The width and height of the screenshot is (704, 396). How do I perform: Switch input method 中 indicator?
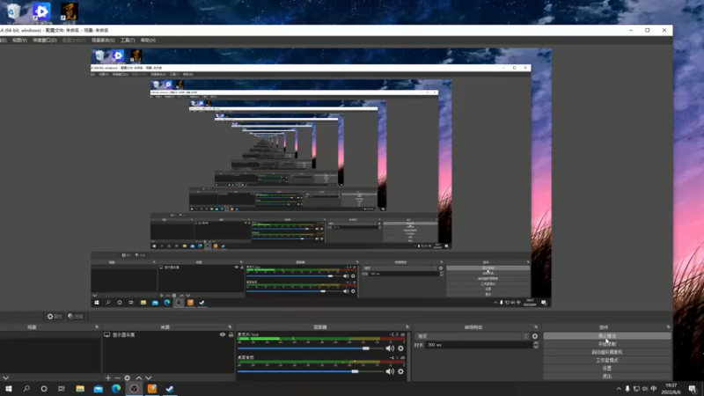point(654,389)
